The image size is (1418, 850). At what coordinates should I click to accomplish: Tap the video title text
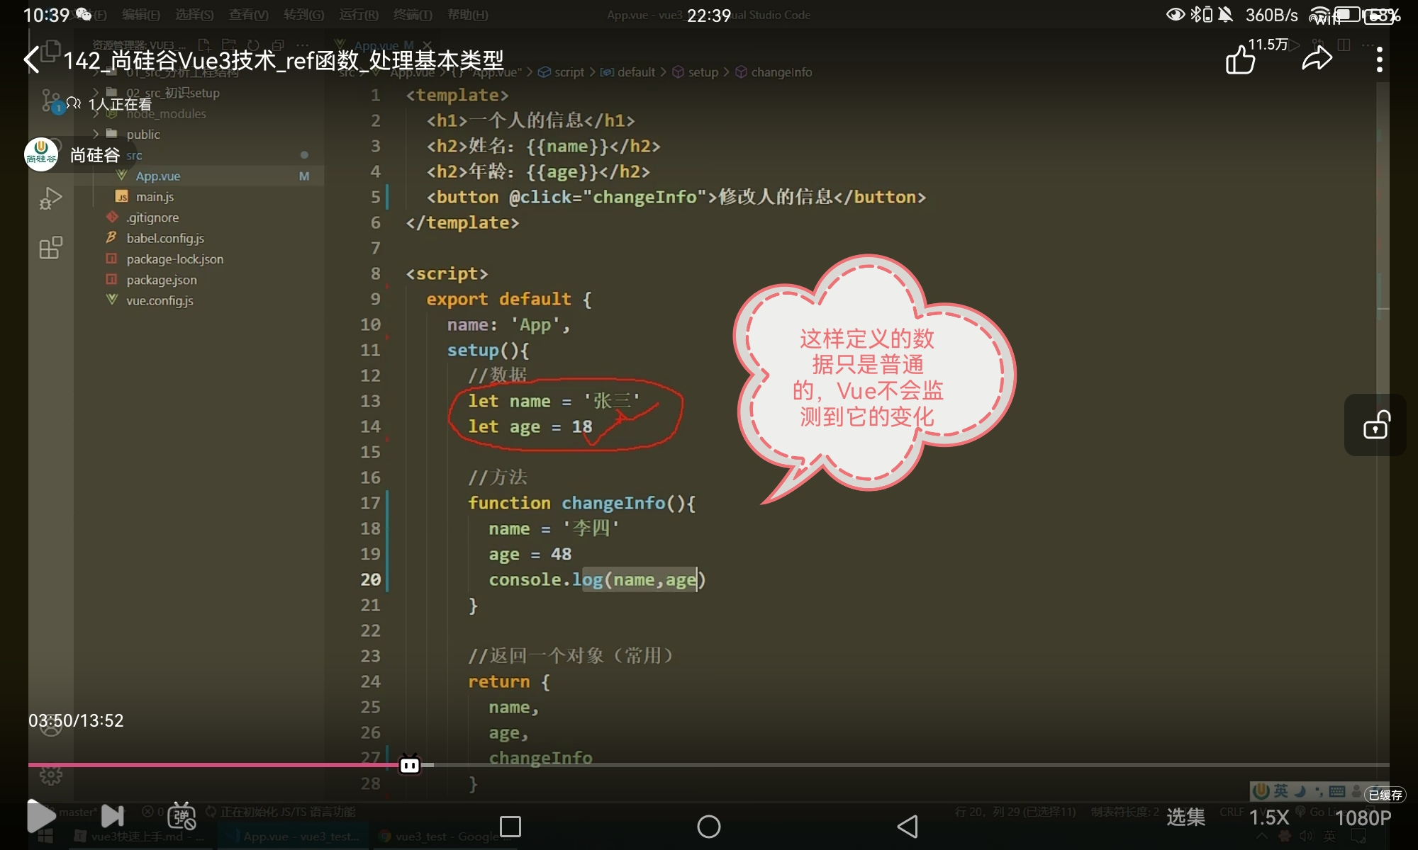284,60
